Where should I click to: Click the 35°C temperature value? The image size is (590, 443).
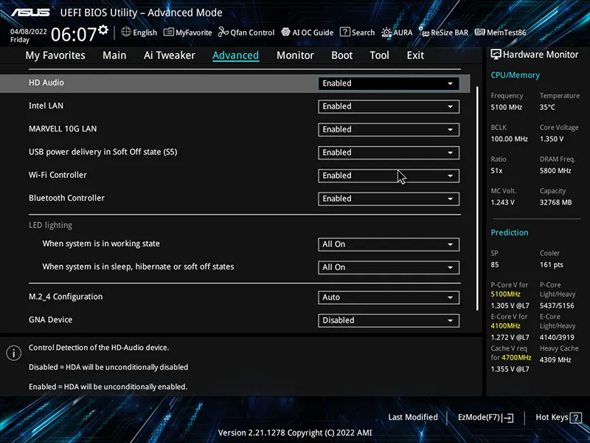pyautogui.click(x=547, y=107)
